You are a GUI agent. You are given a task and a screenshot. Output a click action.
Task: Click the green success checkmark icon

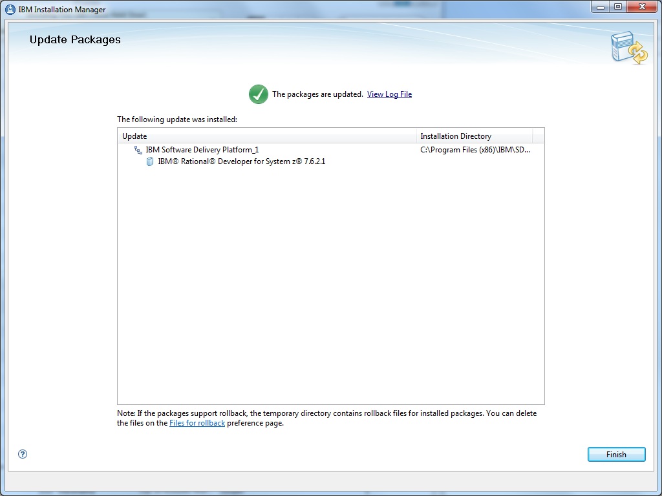click(x=259, y=94)
